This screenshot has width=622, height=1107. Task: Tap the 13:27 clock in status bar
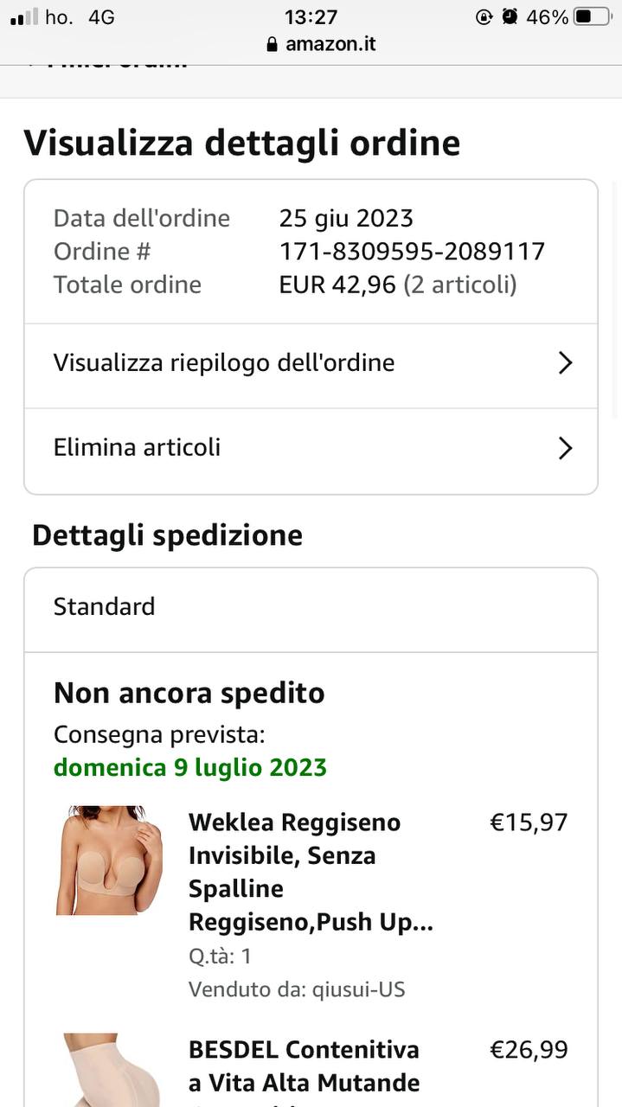point(311,16)
